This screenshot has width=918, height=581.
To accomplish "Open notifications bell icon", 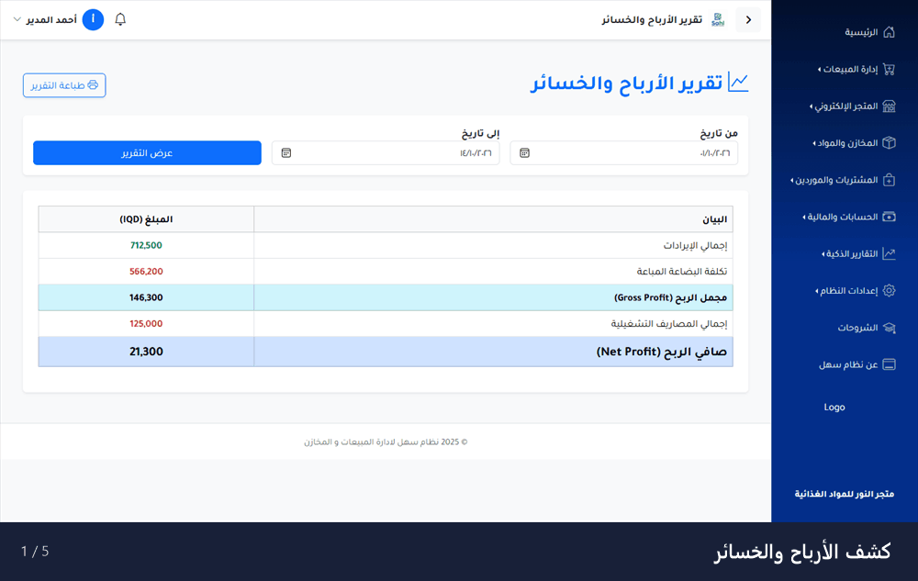I will point(120,19).
